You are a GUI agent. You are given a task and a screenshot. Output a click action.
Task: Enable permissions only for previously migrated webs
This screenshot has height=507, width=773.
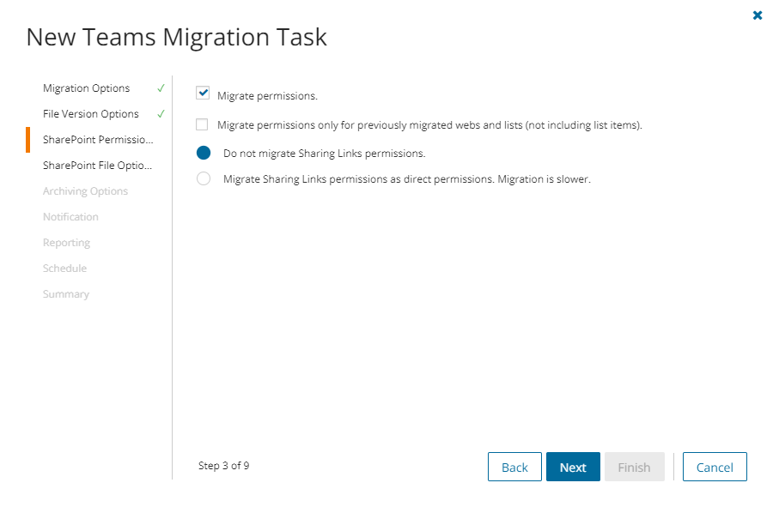coord(202,124)
